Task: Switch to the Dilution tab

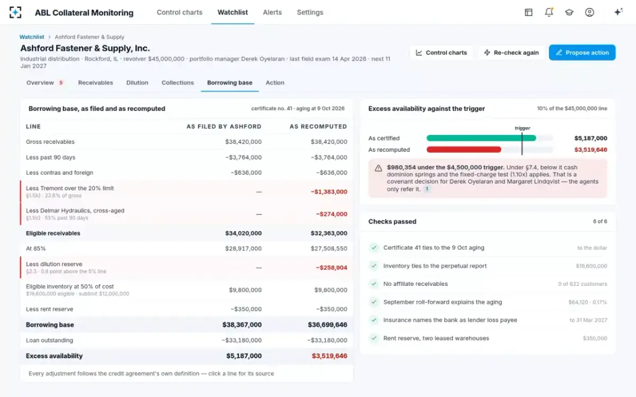Action: point(137,83)
